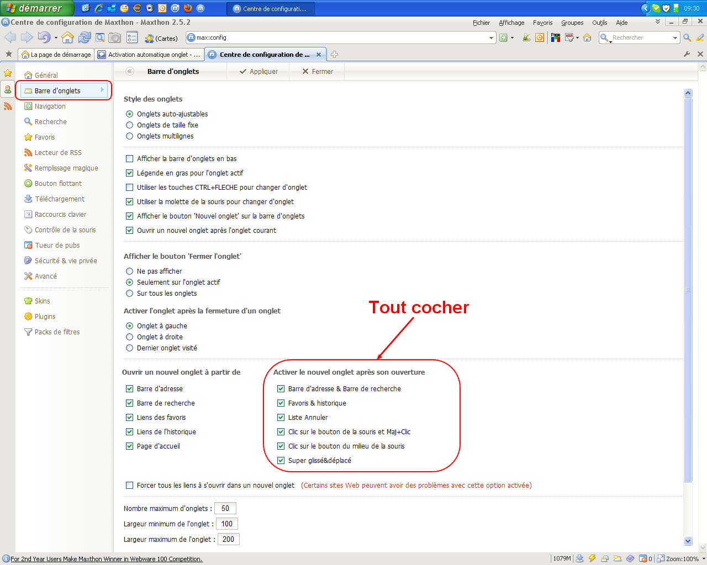Open the RSS feed sidebar icon
This screenshot has height=565, width=707.
[x=8, y=106]
